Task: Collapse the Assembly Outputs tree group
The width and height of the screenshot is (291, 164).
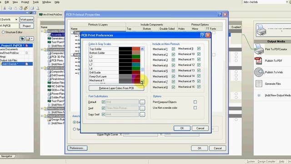Action: [x=42, y=31]
